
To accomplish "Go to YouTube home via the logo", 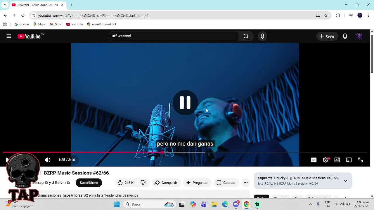I will [29, 36].
